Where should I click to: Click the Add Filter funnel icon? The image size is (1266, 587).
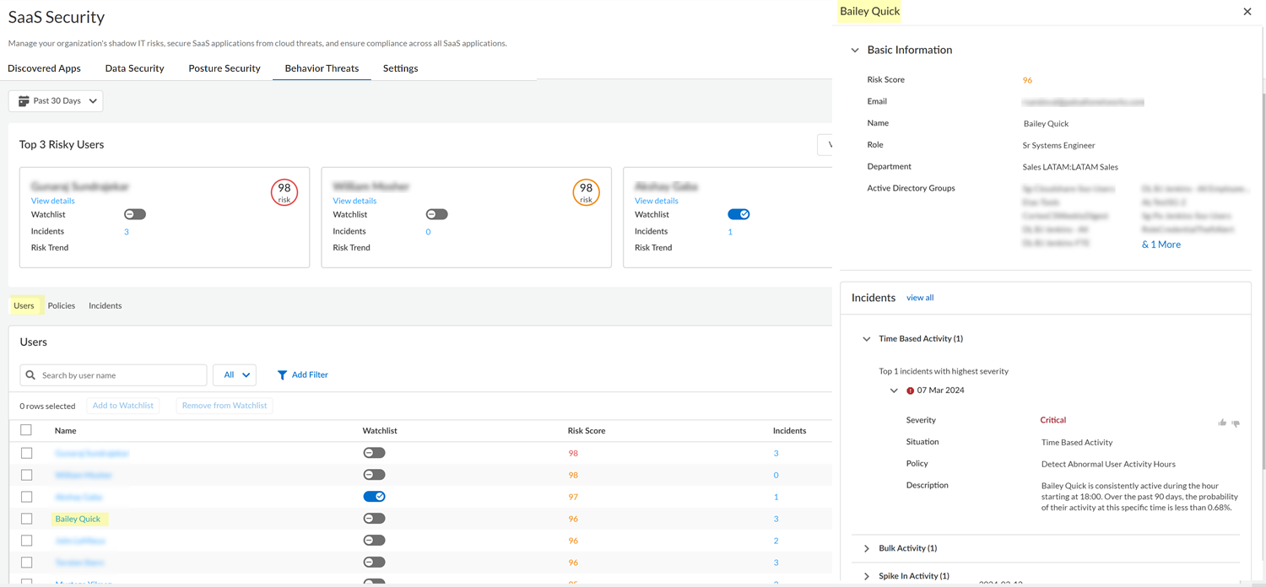[282, 375]
